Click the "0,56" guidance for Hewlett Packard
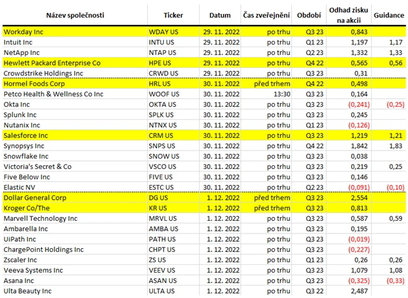Image resolution: width=408 pixels, height=298 pixels. pos(396,63)
